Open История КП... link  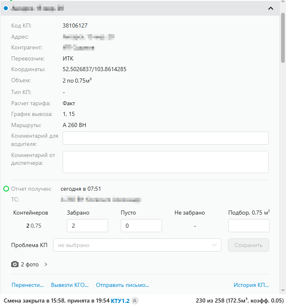[251, 284]
